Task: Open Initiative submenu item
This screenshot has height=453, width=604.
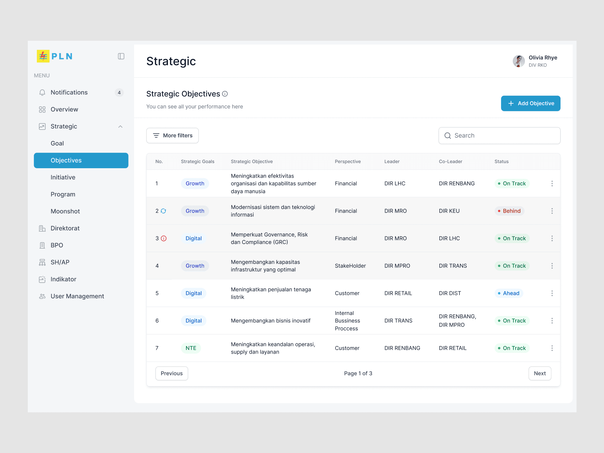Action: point(81,177)
